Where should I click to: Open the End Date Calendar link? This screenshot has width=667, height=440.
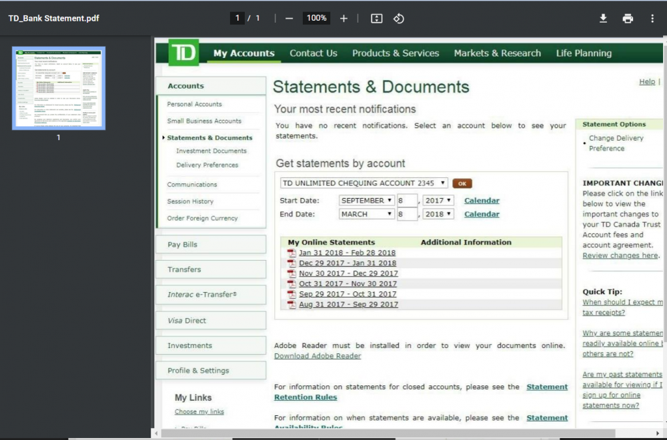click(x=482, y=214)
